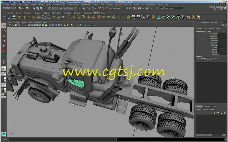Open the viewport Panels menu
The width and height of the screenshot is (228, 142).
coord(45,23)
